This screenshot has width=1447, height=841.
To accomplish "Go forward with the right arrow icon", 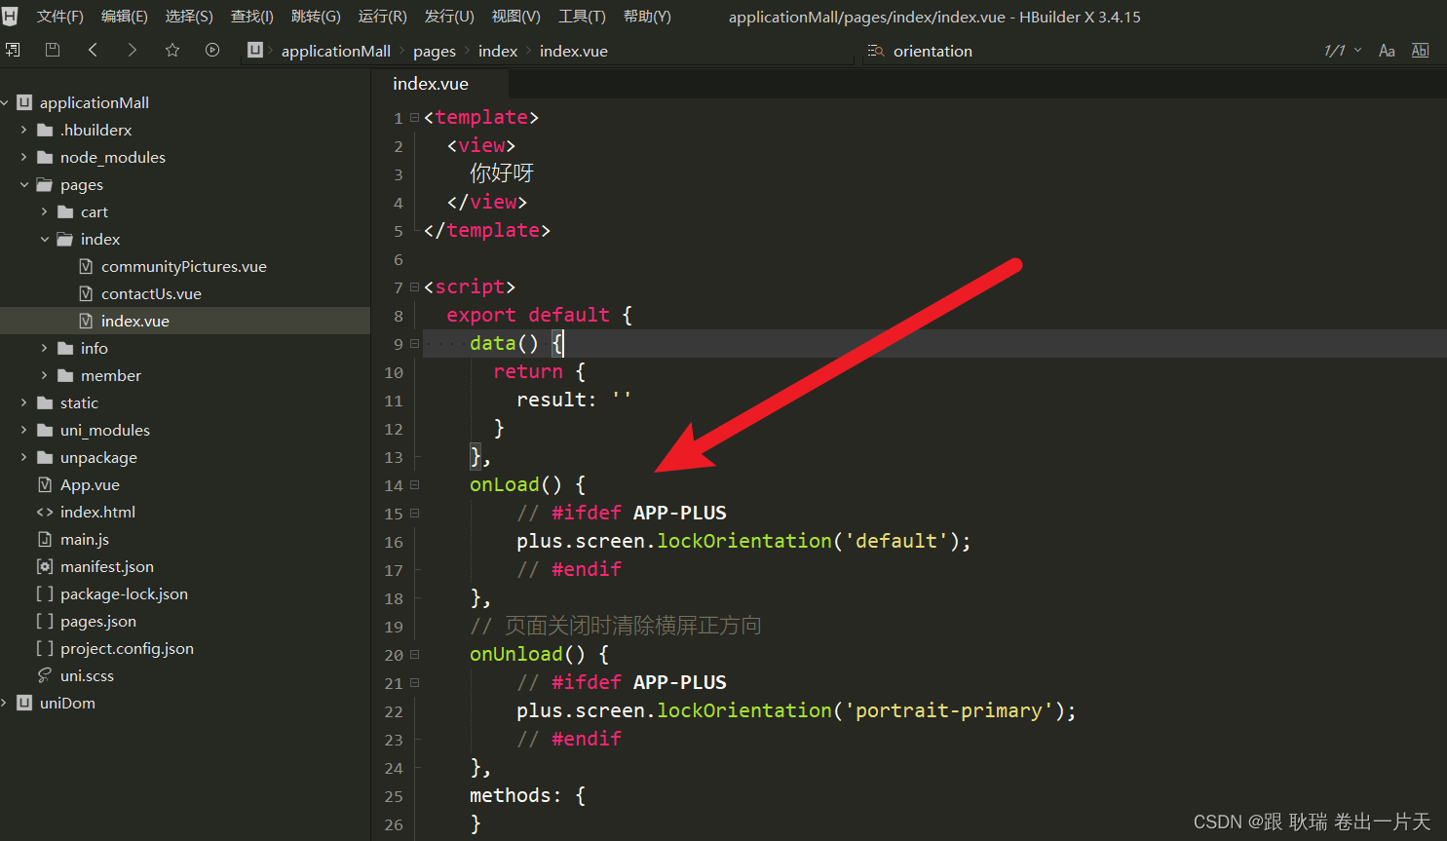I will 133,50.
